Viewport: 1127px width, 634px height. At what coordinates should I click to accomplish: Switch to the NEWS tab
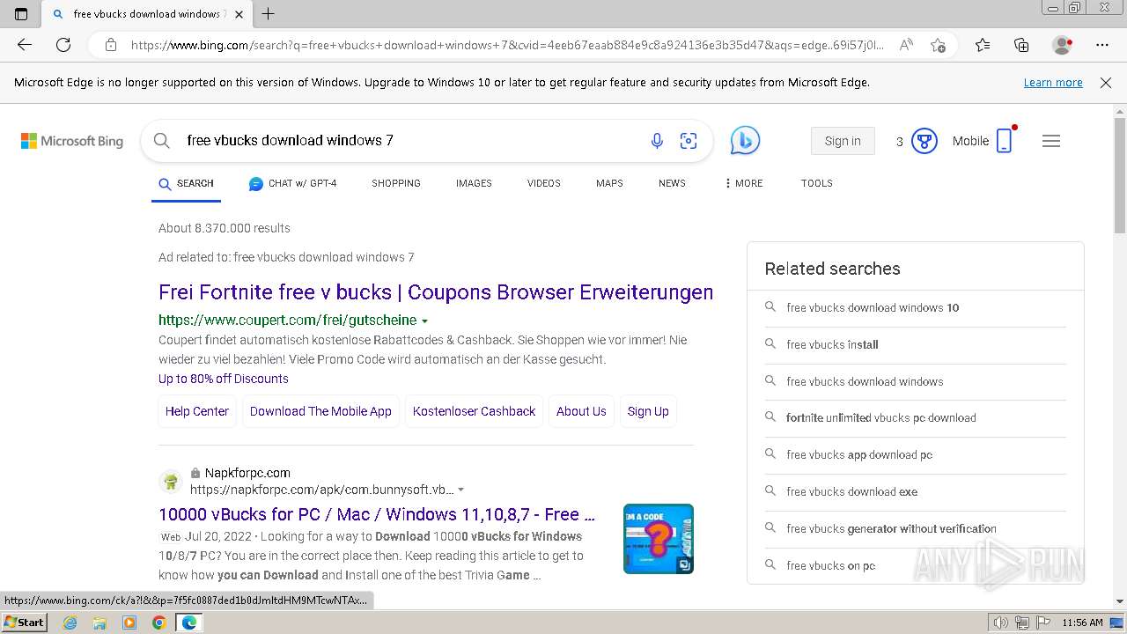(x=672, y=183)
